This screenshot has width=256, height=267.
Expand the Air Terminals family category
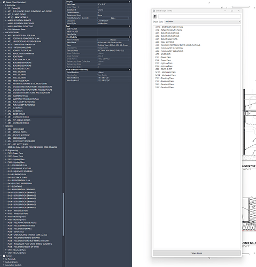[3, 259]
